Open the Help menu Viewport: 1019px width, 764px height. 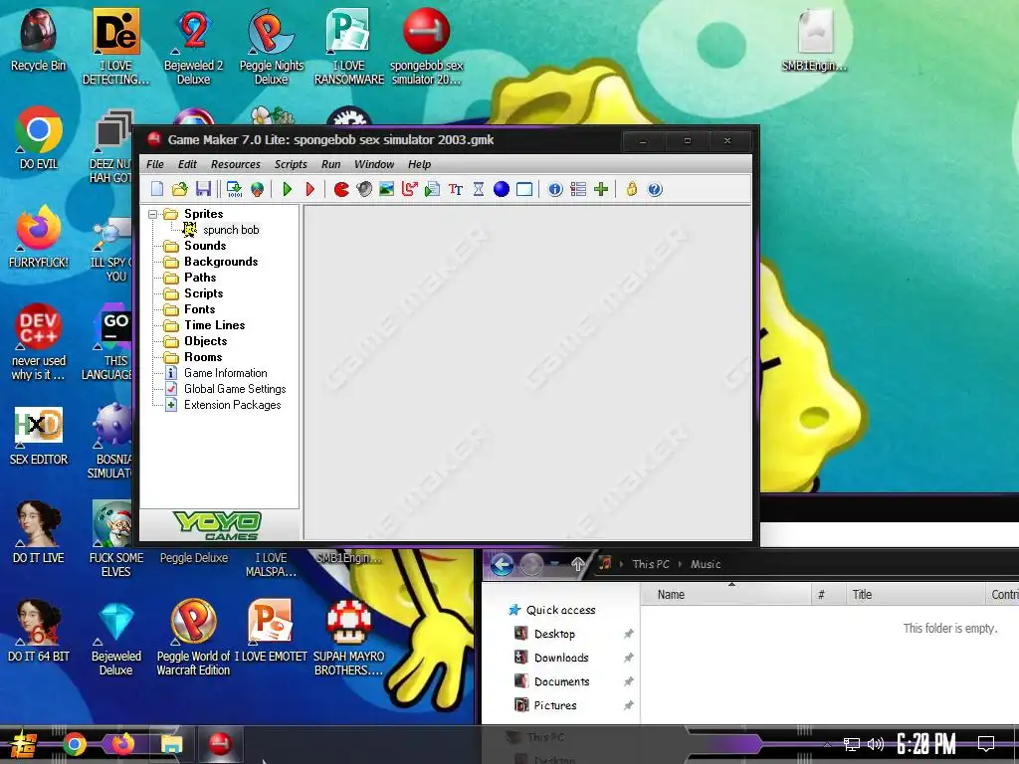[419, 164]
